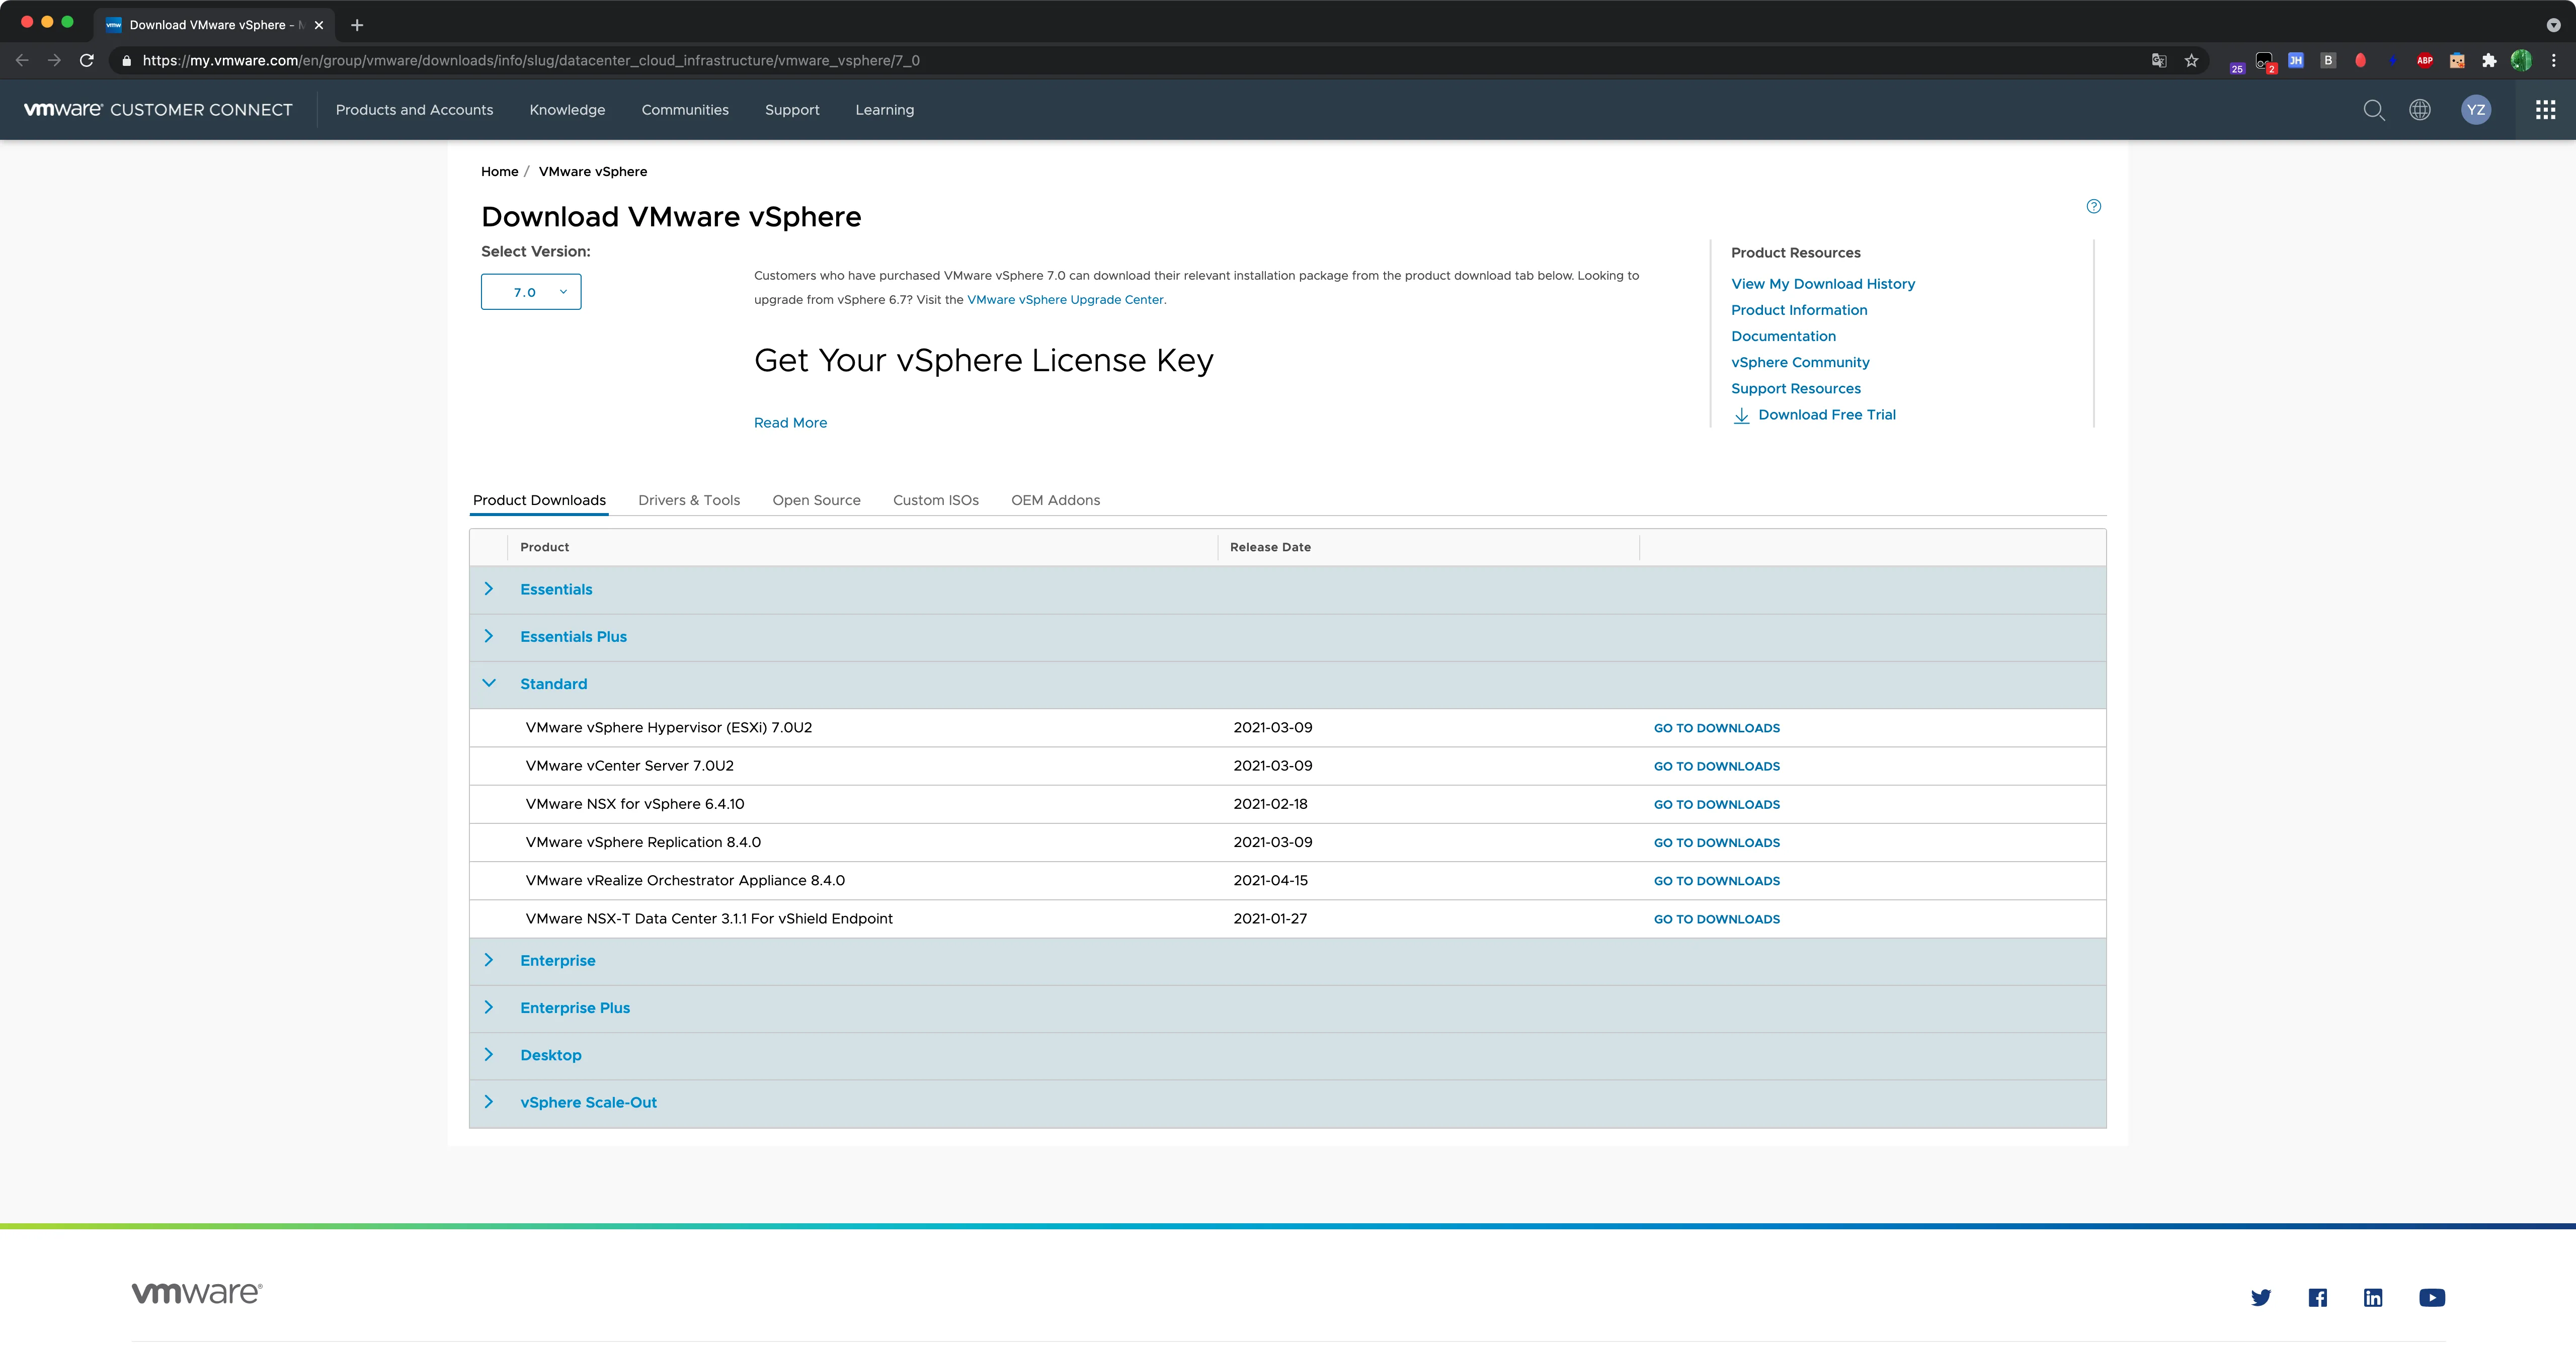Screen dimensions: 2576x1348
Task: Click the help question mark icon
Action: tap(2094, 206)
